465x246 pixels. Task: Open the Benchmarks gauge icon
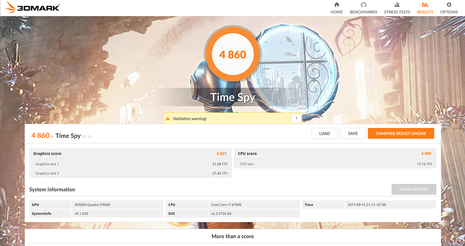pyautogui.click(x=363, y=5)
